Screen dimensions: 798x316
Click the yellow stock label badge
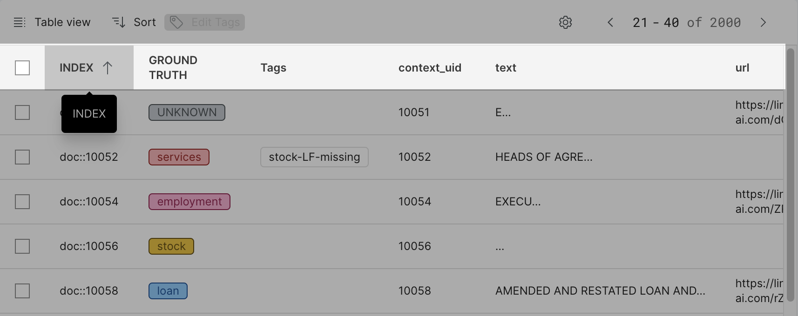pyautogui.click(x=171, y=246)
